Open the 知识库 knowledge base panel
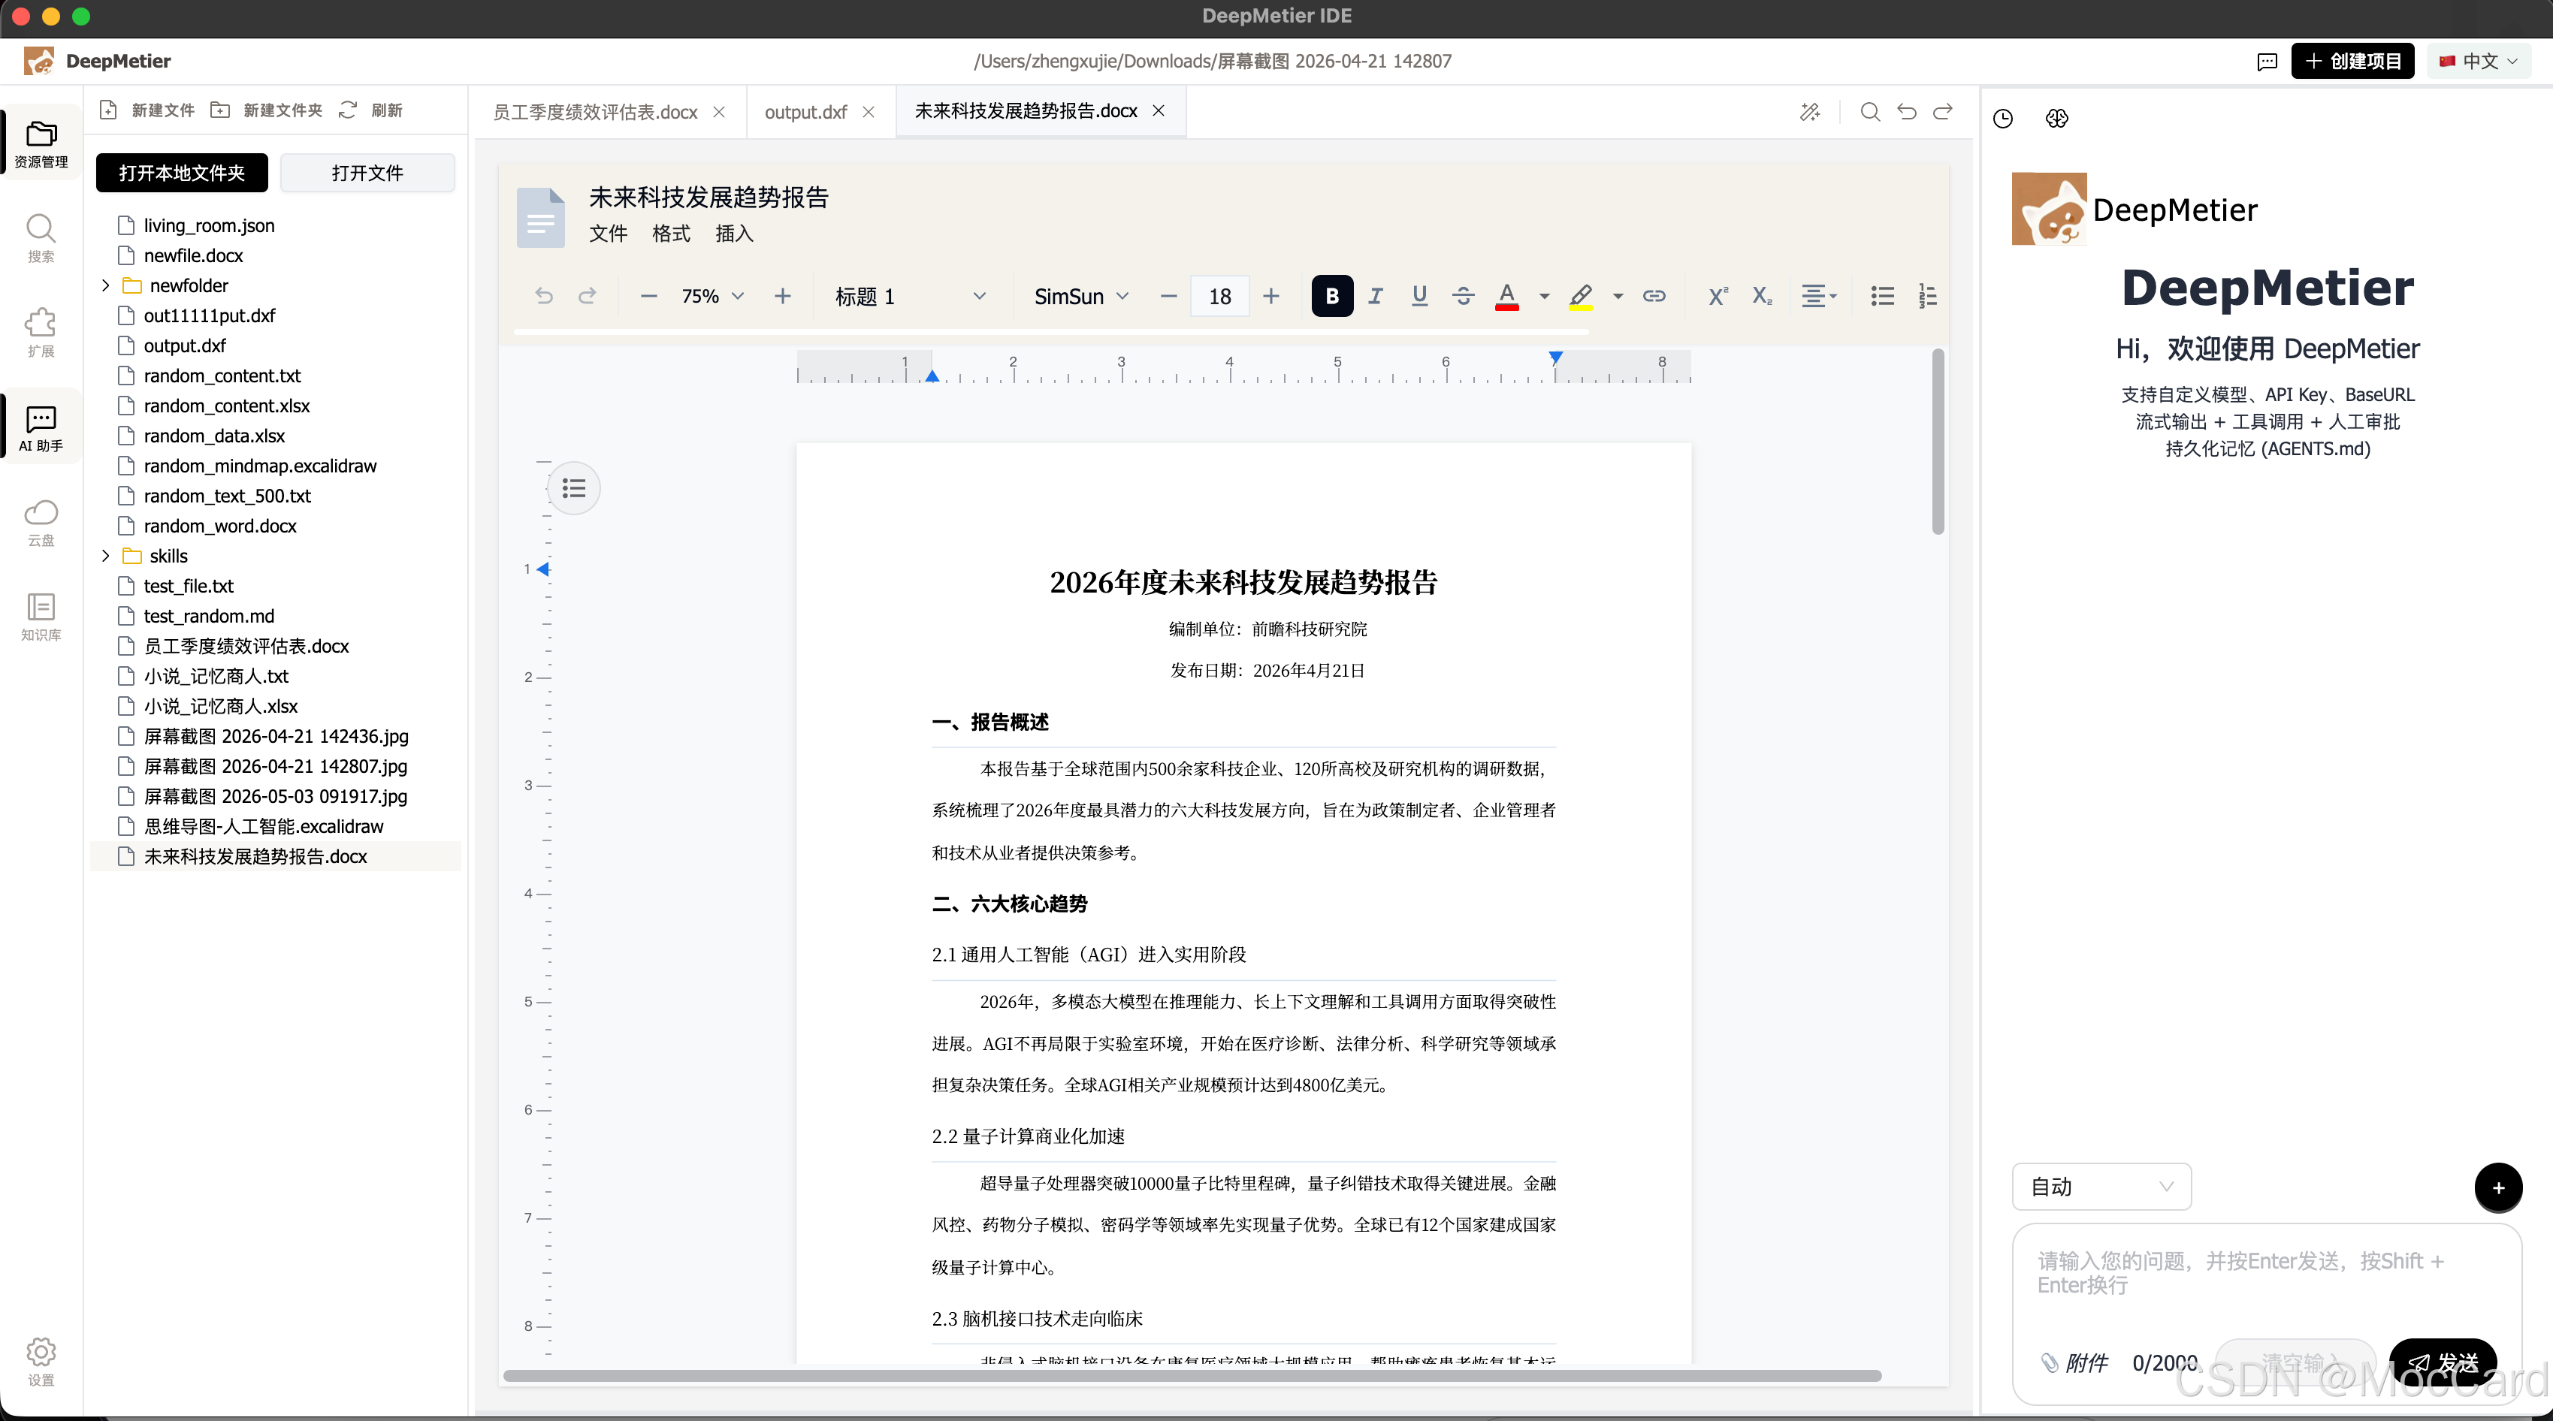The height and width of the screenshot is (1421, 2553). click(x=41, y=617)
